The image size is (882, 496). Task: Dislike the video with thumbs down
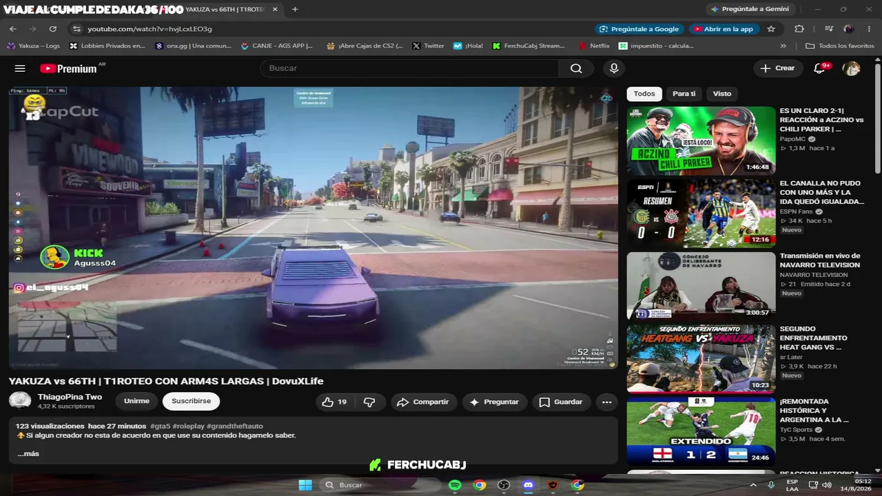pyautogui.click(x=369, y=402)
